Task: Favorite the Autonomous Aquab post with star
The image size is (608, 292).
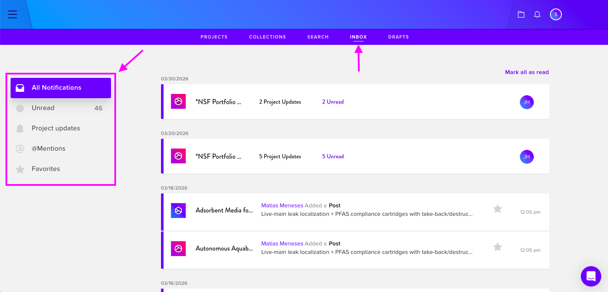Action: click(x=498, y=247)
